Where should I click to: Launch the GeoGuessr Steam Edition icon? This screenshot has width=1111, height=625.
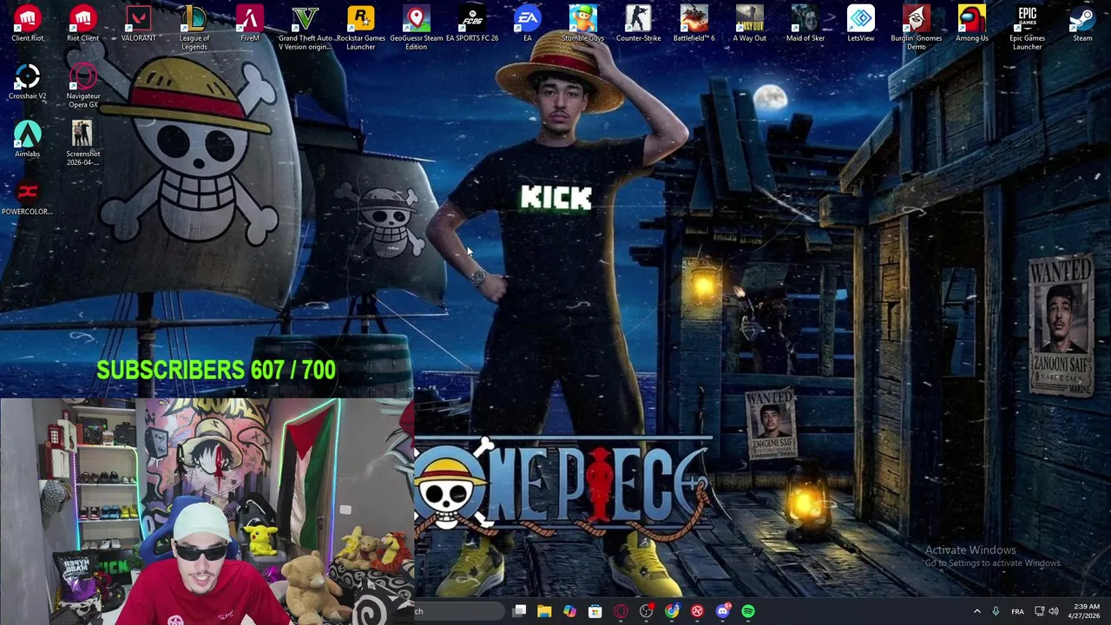click(x=416, y=28)
